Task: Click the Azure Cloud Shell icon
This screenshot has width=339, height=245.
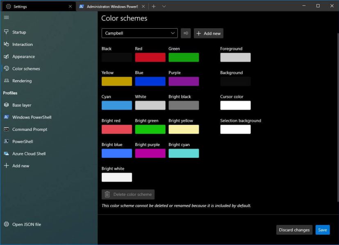Action: pyautogui.click(x=6, y=153)
